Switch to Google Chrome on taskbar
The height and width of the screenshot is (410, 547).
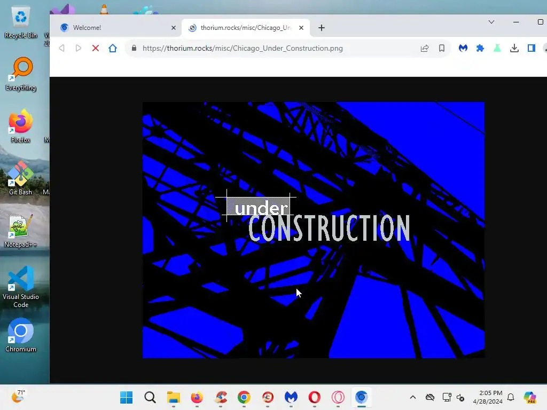pyautogui.click(x=244, y=397)
